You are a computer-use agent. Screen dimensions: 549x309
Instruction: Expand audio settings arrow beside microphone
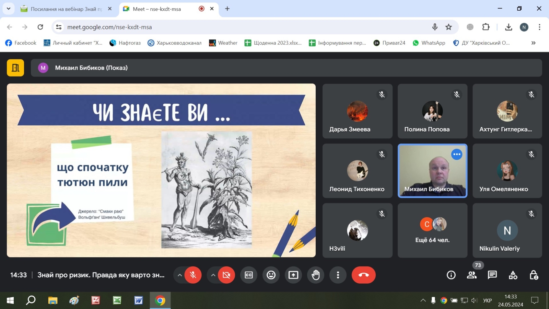[179, 275]
